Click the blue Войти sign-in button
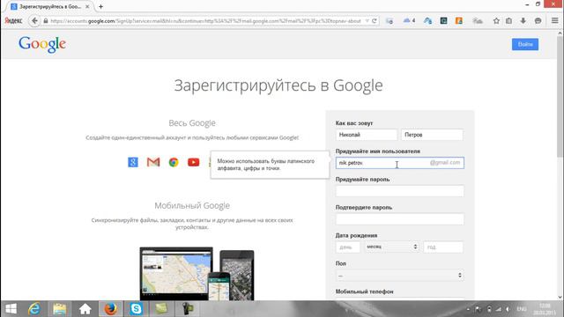564x317 pixels. (525, 44)
